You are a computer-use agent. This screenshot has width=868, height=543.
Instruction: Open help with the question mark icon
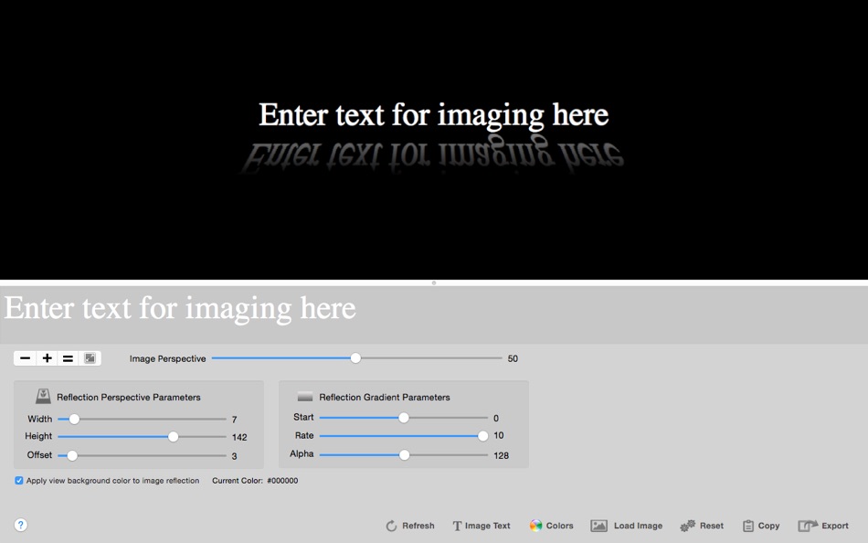pos(20,525)
